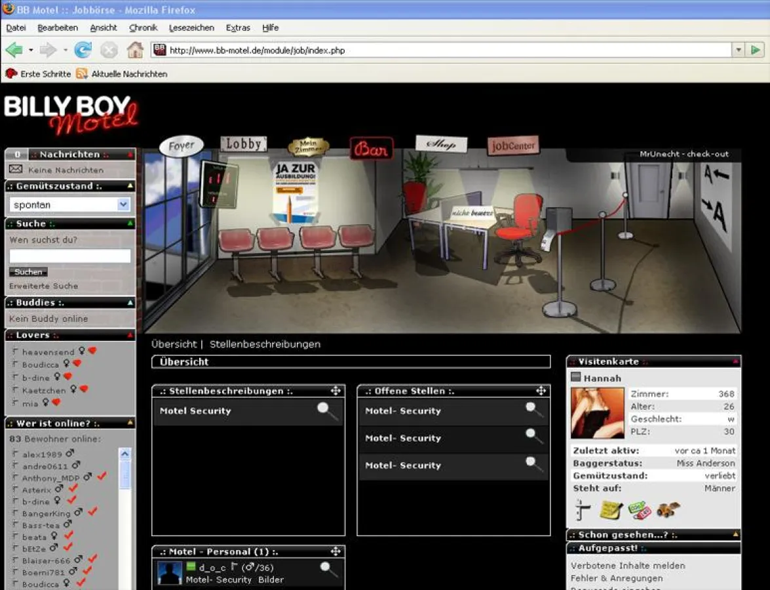This screenshot has height=590, width=770.
Task: Click the Firefox reload button
Action: [x=83, y=50]
